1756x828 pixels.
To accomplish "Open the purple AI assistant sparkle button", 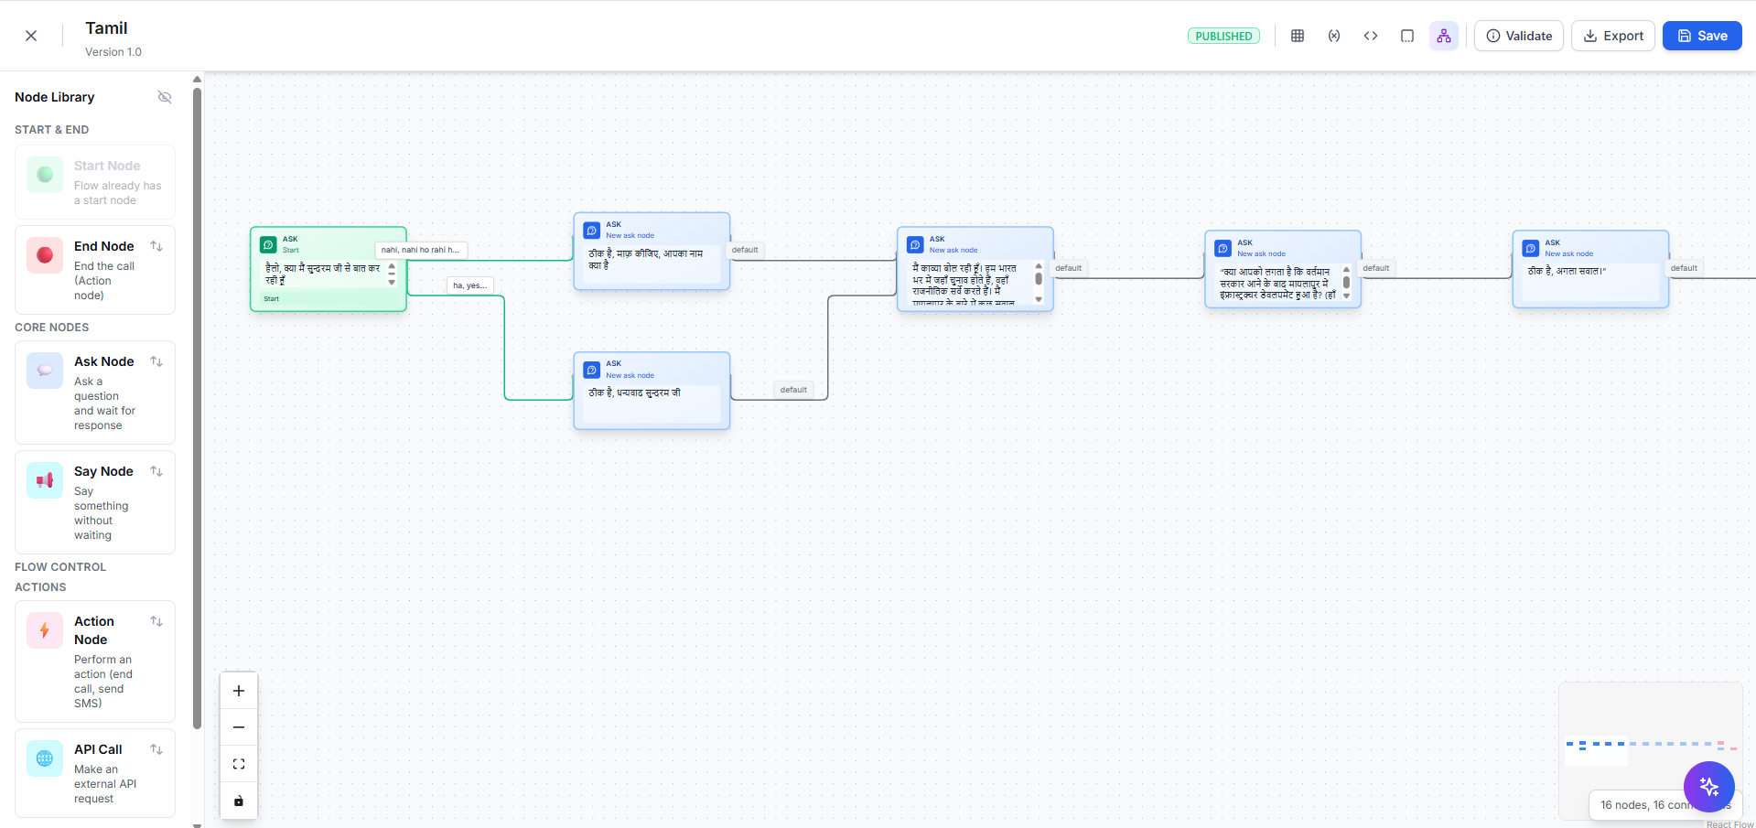I will pos(1709,787).
